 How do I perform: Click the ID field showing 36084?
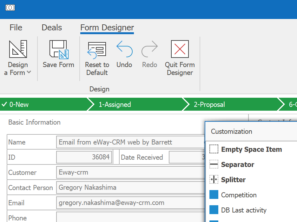[84, 157]
